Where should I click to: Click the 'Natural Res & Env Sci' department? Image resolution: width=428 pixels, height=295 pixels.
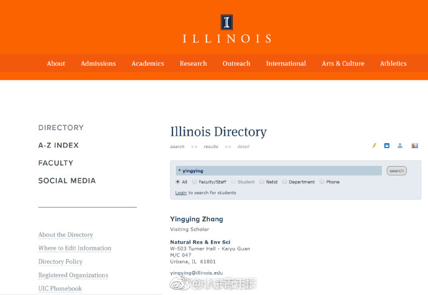click(200, 242)
